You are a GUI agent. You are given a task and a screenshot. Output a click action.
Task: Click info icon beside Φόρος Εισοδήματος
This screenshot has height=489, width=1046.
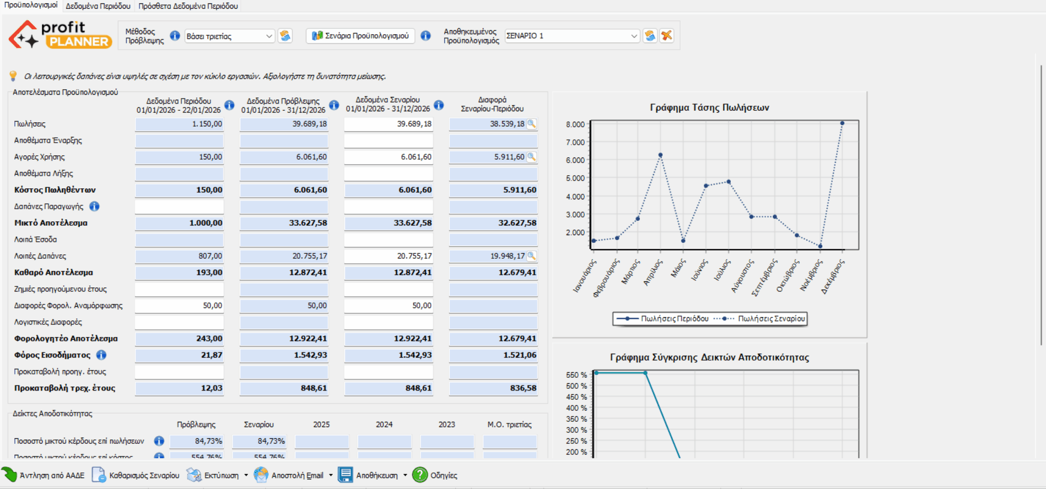pyautogui.click(x=101, y=355)
